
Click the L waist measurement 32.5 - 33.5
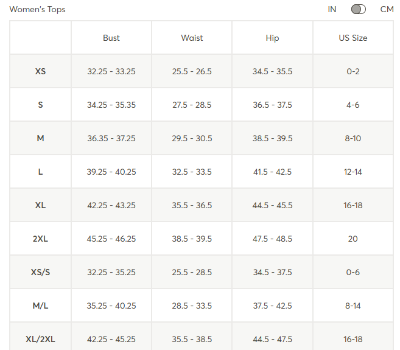[192, 172]
